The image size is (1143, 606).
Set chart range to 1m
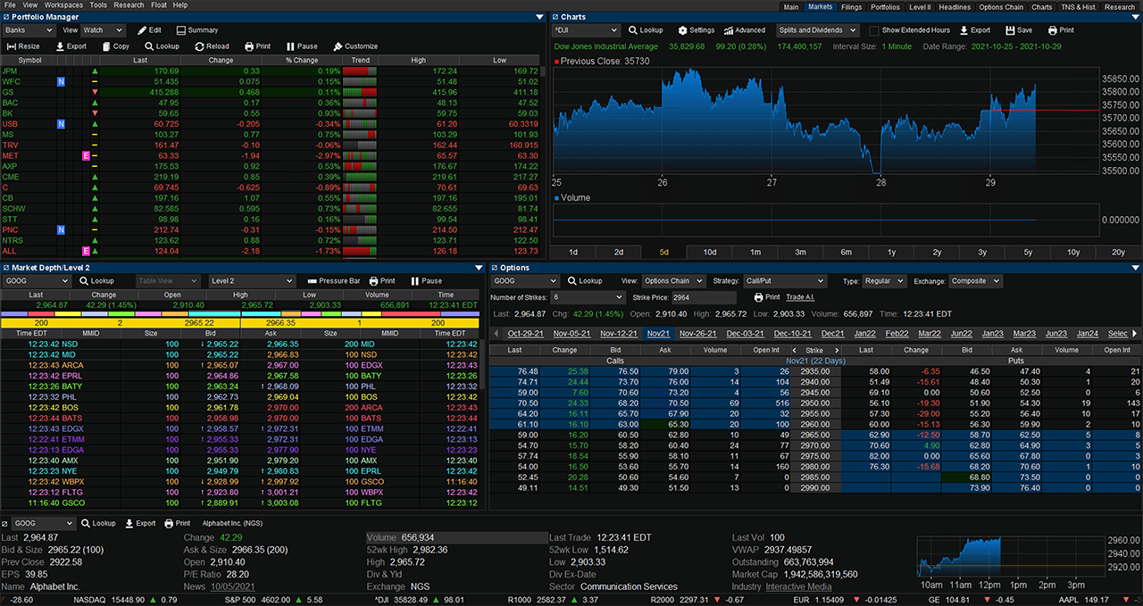(755, 253)
